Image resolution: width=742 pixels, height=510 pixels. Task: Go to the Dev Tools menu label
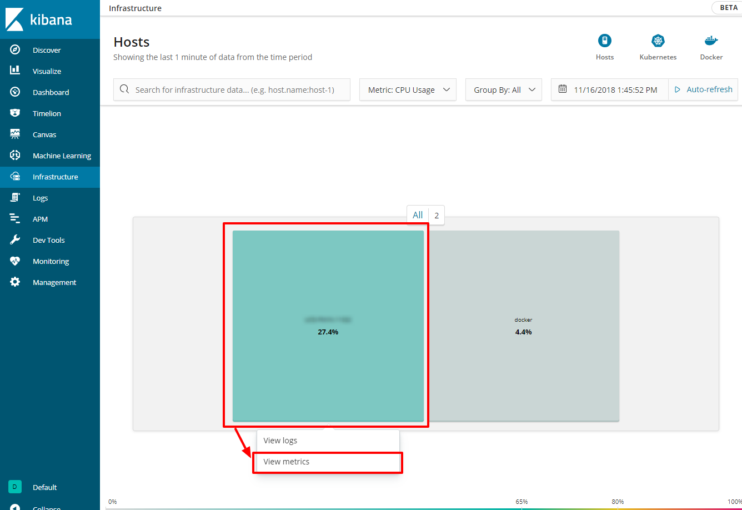coord(49,240)
